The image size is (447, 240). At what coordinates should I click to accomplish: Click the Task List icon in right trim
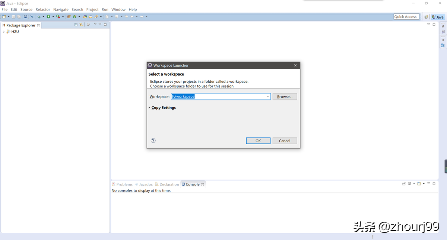pos(443,32)
